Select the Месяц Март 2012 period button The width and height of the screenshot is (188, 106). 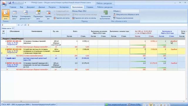tap(79, 11)
